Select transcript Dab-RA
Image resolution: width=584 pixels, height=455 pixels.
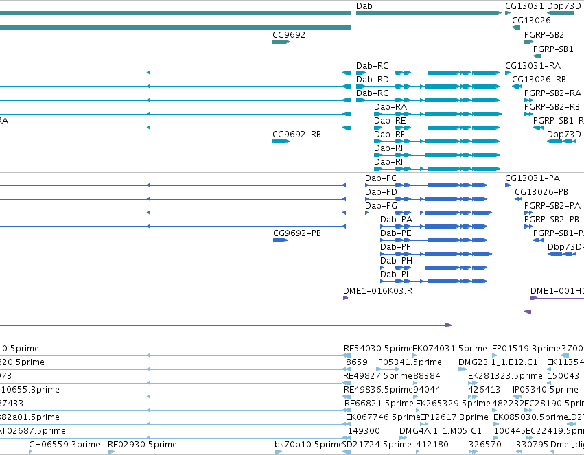[x=438, y=114]
